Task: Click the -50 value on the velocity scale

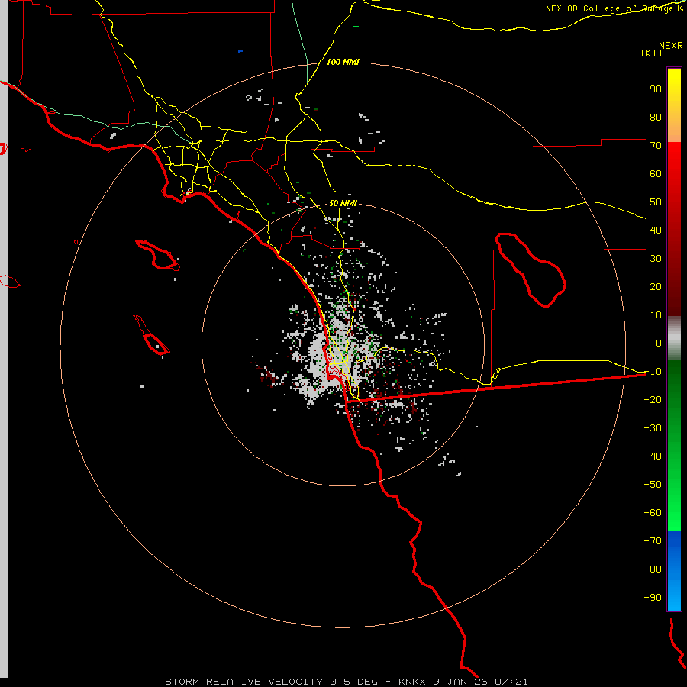Action: 653,485
